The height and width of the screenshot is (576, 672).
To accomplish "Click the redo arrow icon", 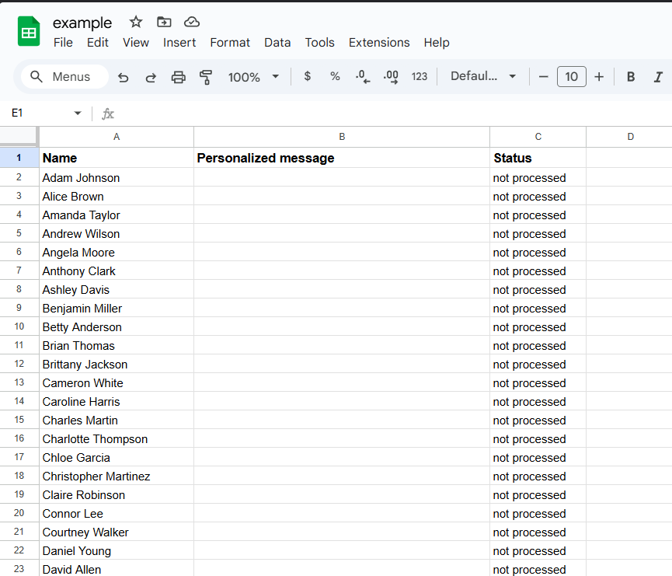I will point(151,77).
